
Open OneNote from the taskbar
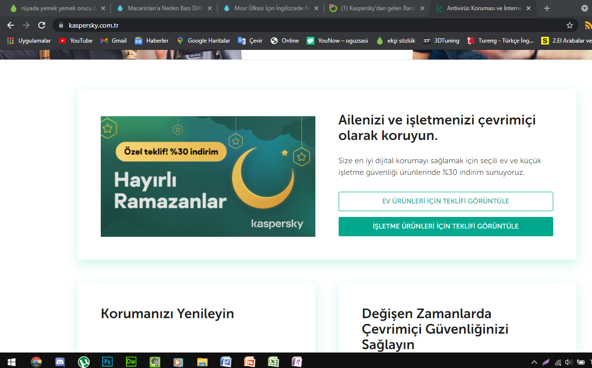297,361
